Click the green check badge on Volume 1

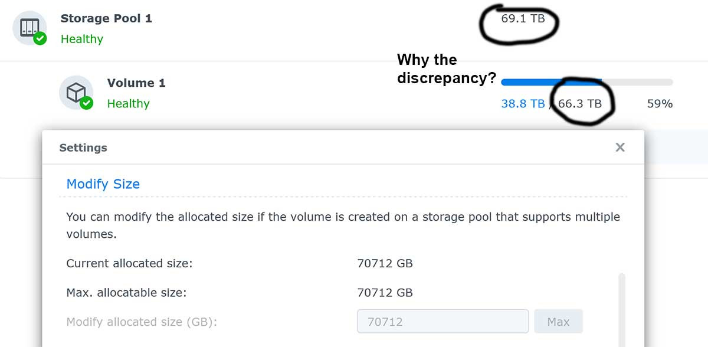point(87,103)
